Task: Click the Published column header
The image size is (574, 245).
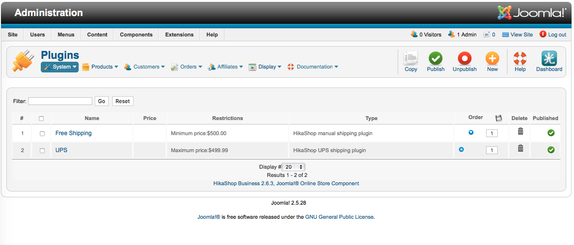Action: coord(545,118)
